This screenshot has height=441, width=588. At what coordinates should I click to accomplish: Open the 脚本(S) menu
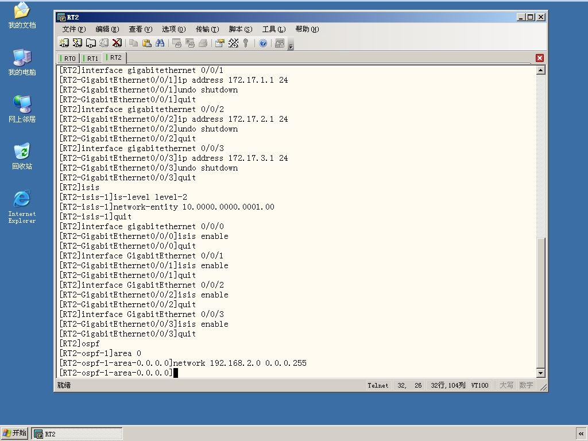click(241, 29)
